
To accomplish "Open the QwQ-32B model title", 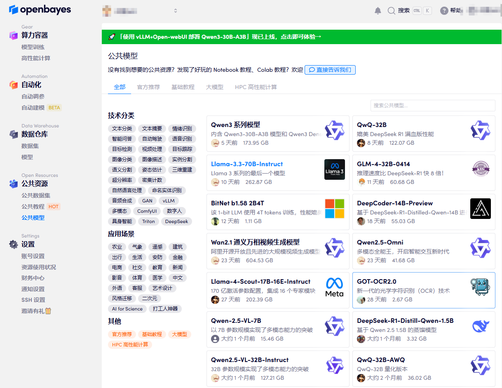I will (372, 125).
